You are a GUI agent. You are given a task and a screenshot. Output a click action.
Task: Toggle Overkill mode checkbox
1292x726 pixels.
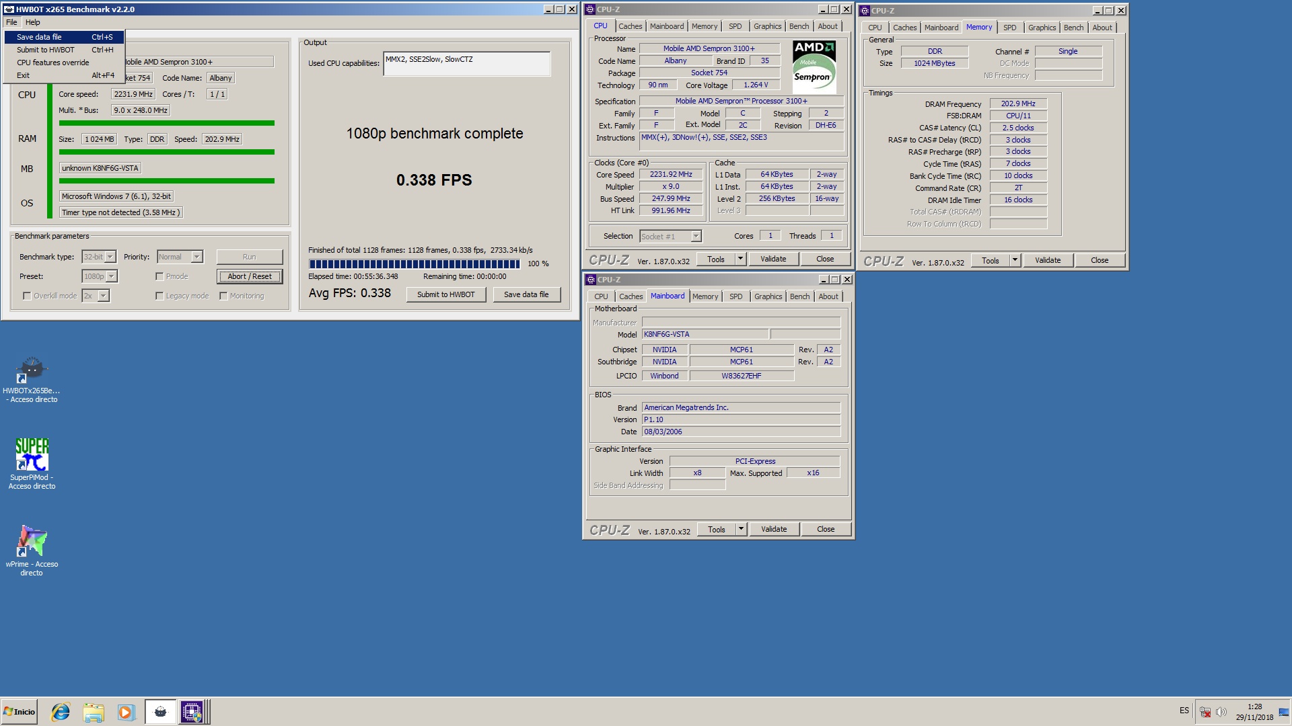tap(27, 296)
